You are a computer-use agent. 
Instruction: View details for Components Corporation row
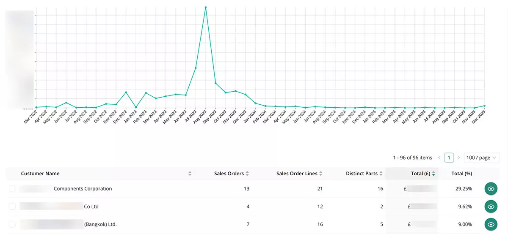click(491, 189)
